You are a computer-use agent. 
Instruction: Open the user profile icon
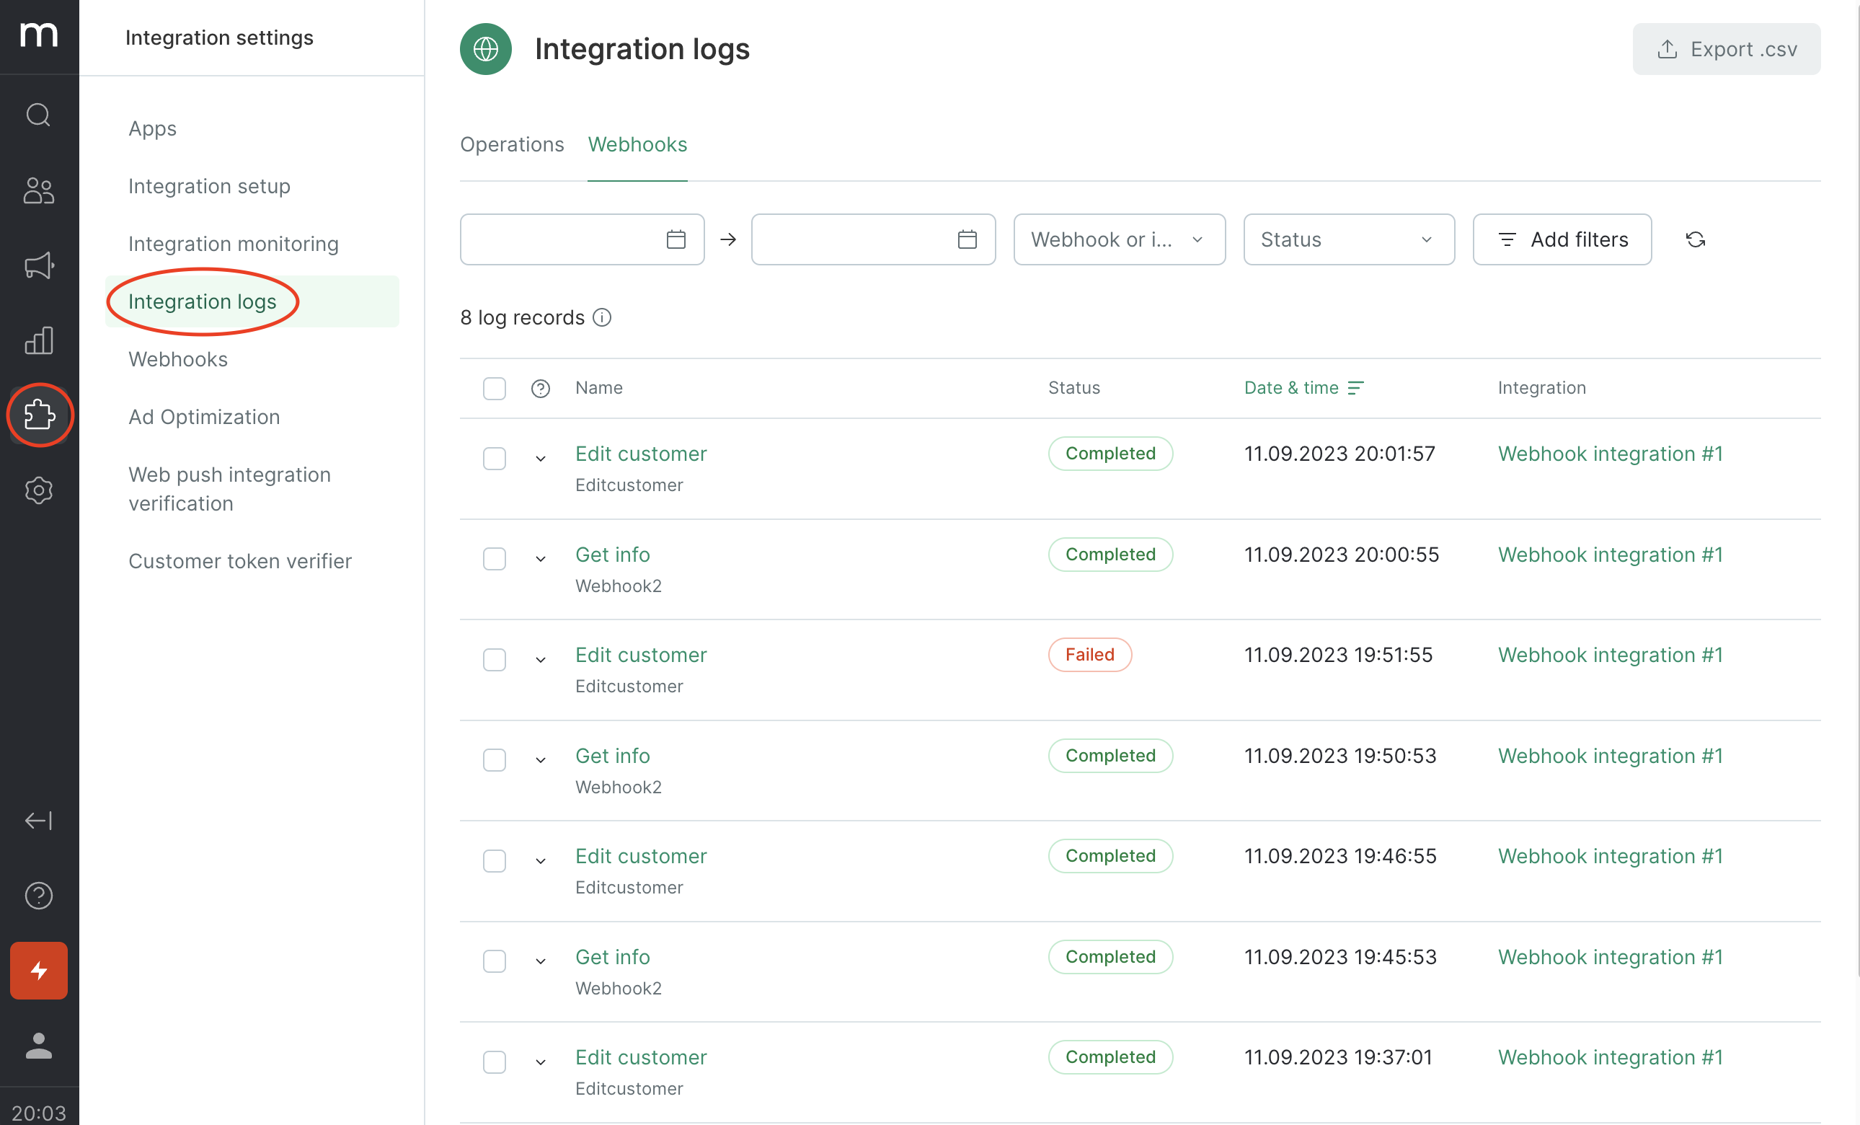(x=38, y=1046)
